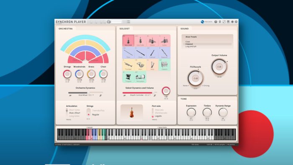Click the Timbre knob

click(x=207, y=113)
